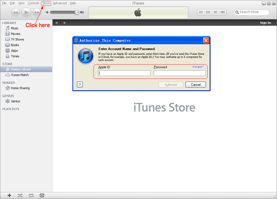The height and width of the screenshot is (199, 277).
Task: Switch to grid view
Action: (x=215, y=12)
